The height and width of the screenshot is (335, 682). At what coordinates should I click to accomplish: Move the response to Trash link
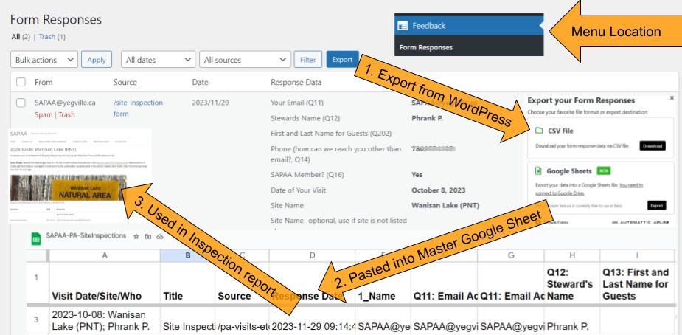click(x=66, y=114)
